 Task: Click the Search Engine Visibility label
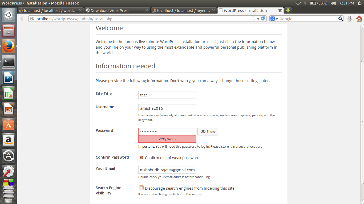(x=108, y=190)
